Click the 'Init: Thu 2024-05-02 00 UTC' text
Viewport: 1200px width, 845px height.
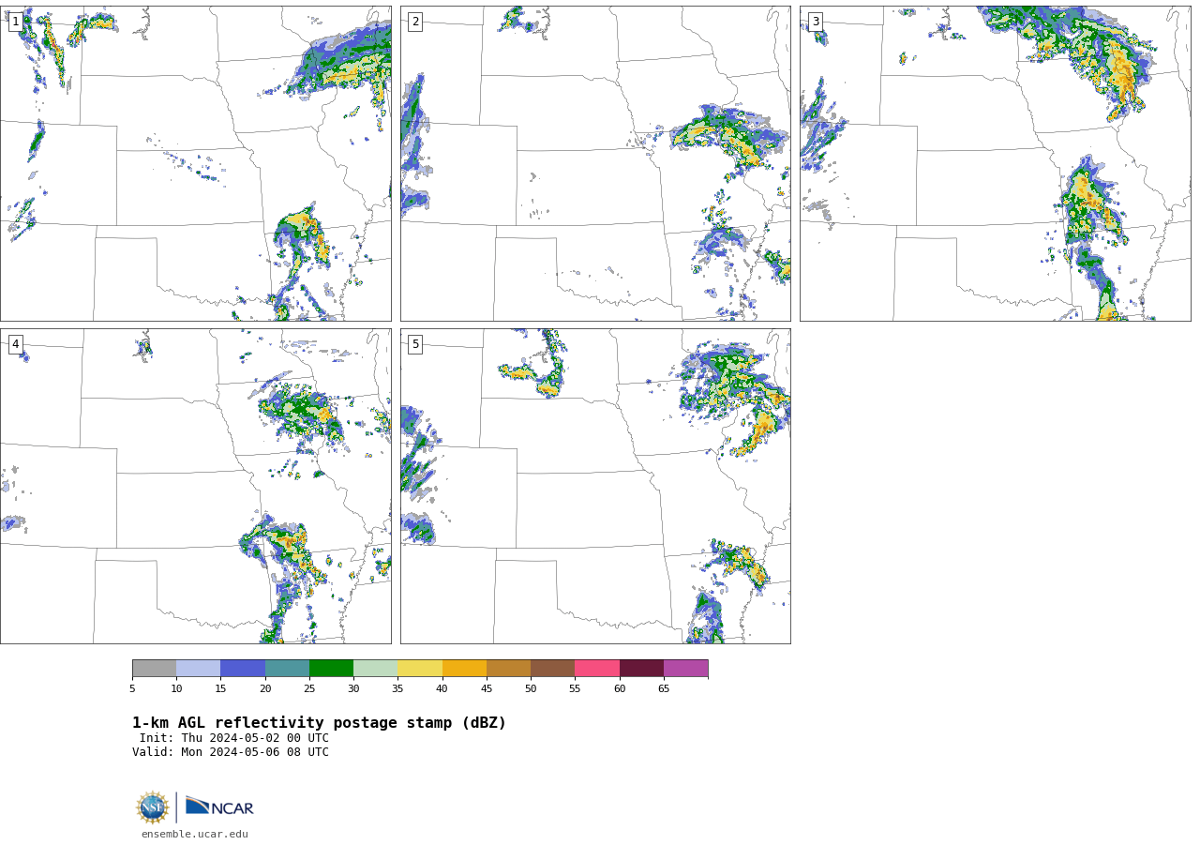pyautogui.click(x=234, y=738)
